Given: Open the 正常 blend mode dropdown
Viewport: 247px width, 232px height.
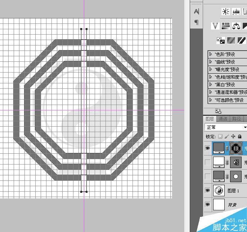Looking at the screenshot, I should point(226,127).
